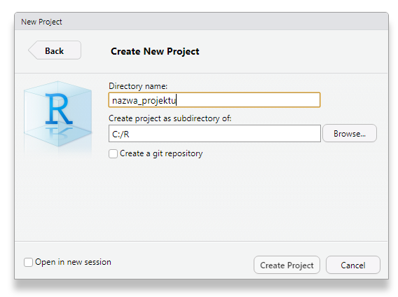
Task: Tick the Create a git repository checkbox
Action: click(113, 154)
